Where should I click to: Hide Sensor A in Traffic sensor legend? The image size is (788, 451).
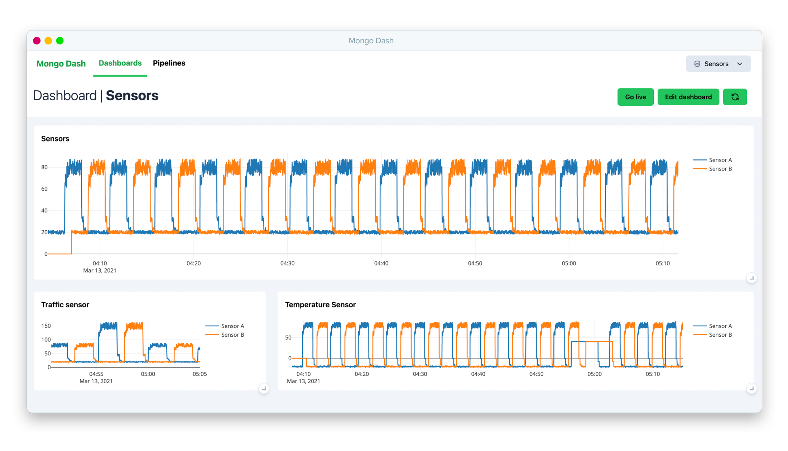232,326
